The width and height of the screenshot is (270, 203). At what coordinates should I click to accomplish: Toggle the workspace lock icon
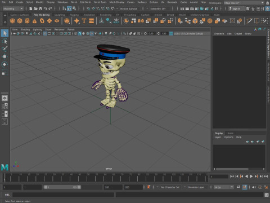(268, 3)
